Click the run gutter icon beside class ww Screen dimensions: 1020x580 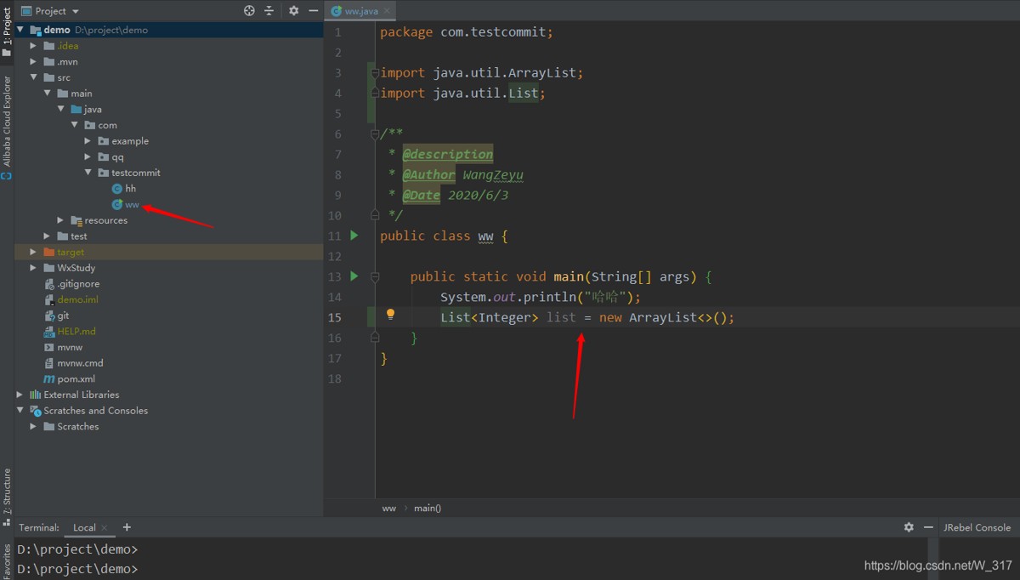pyautogui.click(x=354, y=236)
